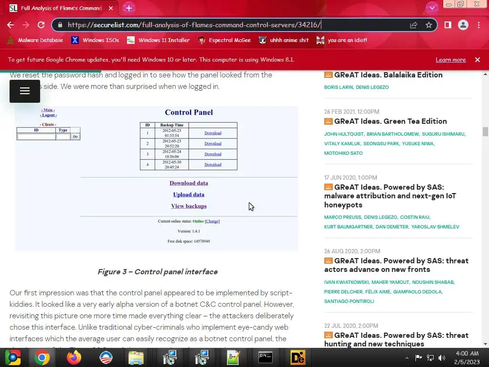The width and height of the screenshot is (489, 367).
Task: View site information lock icon
Action: (60, 25)
